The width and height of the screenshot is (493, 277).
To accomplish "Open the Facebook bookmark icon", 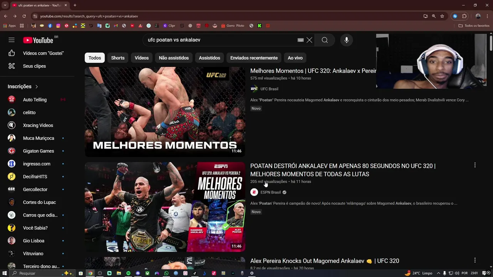I will coord(50,26).
